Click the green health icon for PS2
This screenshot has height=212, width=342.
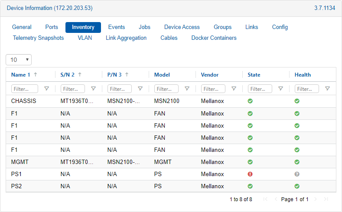tap(297, 186)
